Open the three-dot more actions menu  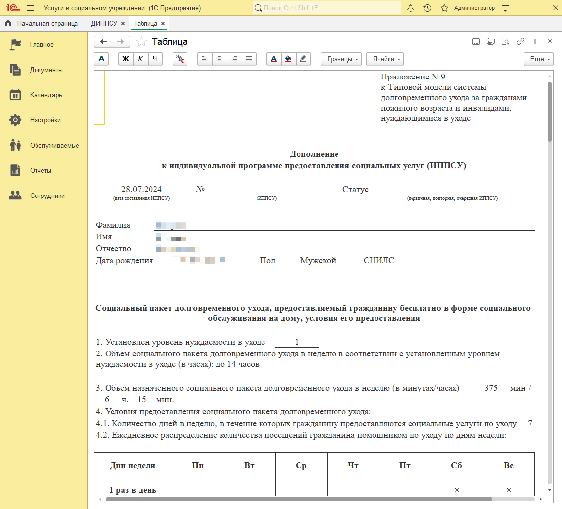click(535, 41)
